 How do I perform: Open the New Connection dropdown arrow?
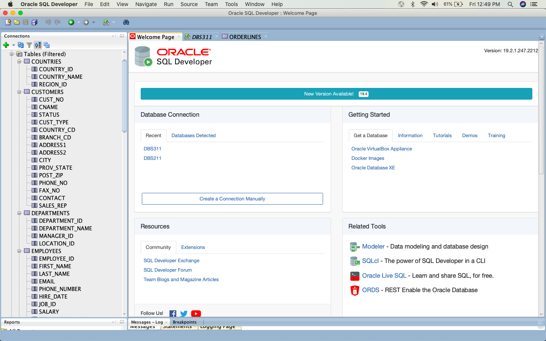tap(13, 45)
